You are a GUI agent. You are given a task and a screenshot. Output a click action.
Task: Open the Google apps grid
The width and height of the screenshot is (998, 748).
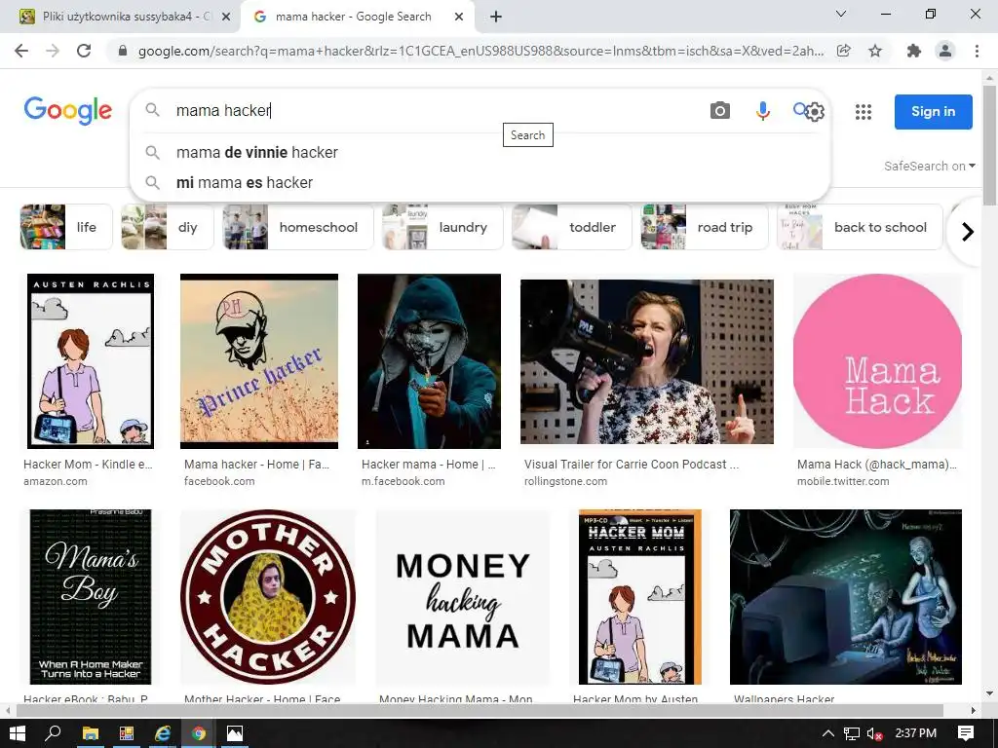click(x=864, y=112)
